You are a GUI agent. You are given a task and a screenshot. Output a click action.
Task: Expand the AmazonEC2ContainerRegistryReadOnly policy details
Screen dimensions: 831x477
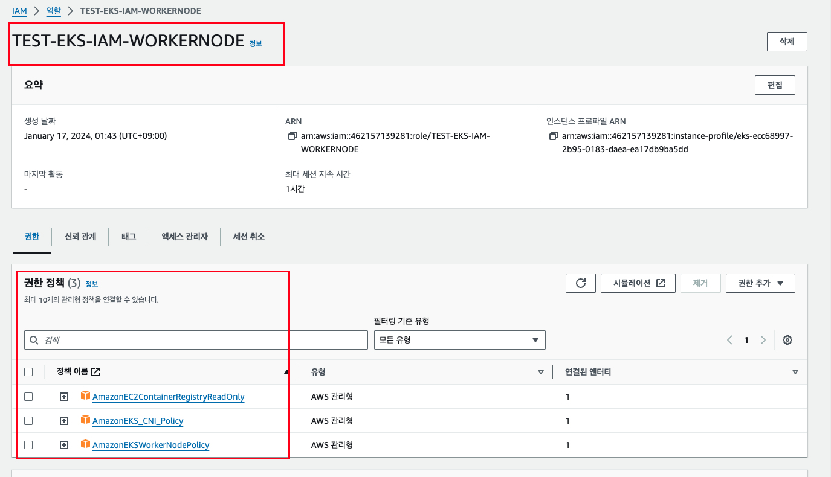64,397
